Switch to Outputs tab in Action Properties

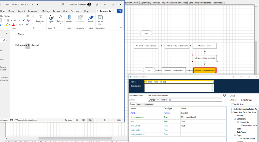click(x=140, y=104)
